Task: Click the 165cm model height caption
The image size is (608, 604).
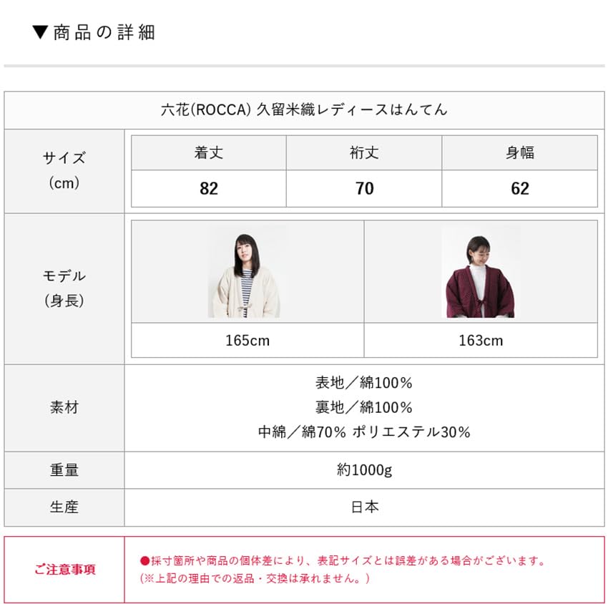Action: click(247, 341)
